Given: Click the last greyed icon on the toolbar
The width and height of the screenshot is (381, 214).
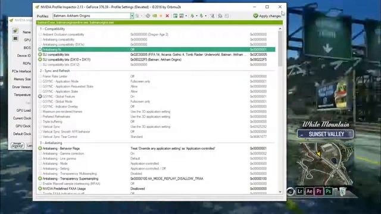Looking at the screenshot, I should pos(226,16).
